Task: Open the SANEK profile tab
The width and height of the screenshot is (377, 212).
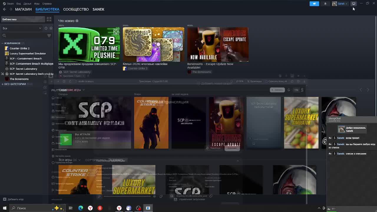Action: click(x=98, y=9)
